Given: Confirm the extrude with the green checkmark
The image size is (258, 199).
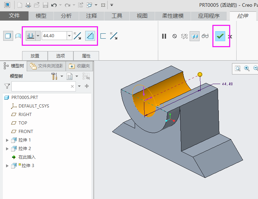Looking at the screenshot, I should (x=220, y=36).
